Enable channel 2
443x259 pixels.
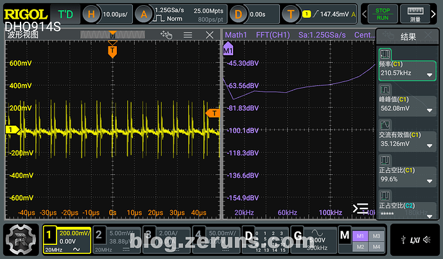(100, 233)
